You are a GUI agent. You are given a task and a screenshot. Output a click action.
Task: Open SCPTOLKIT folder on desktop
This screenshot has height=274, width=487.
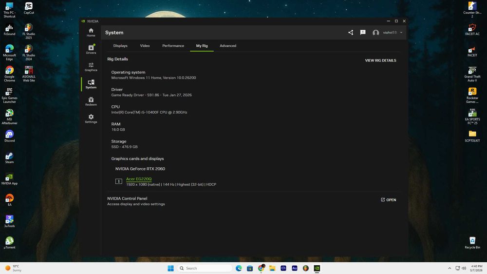[x=472, y=136]
